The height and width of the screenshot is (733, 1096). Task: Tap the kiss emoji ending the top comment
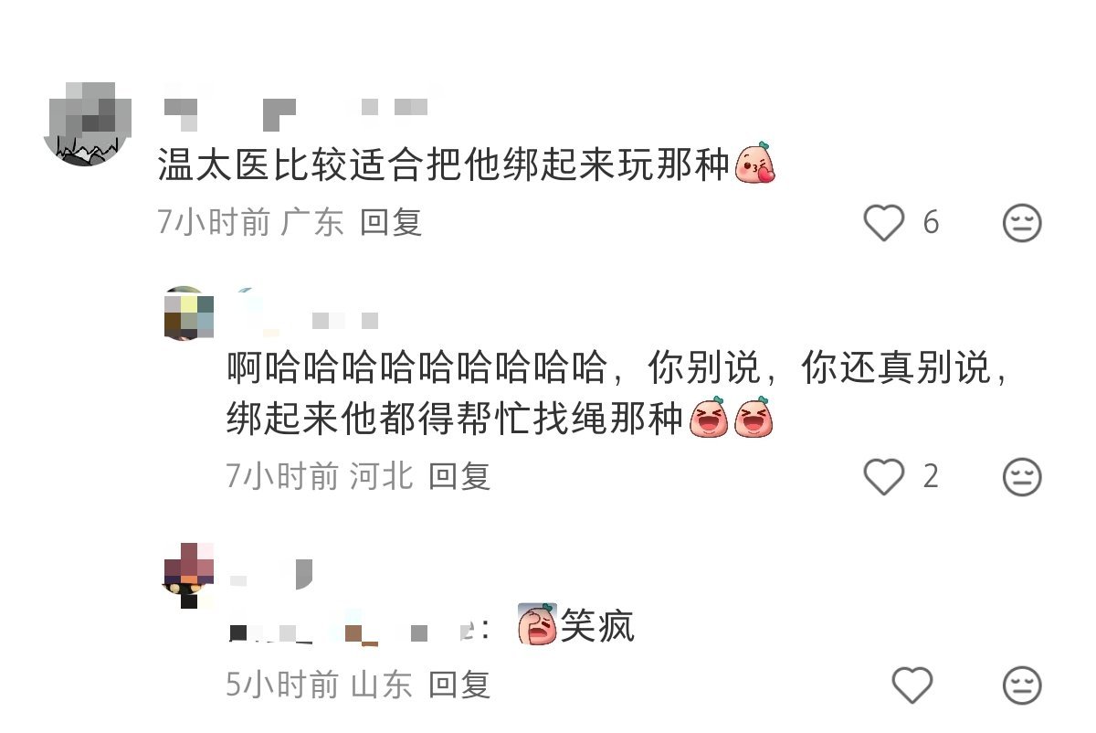coord(755,164)
